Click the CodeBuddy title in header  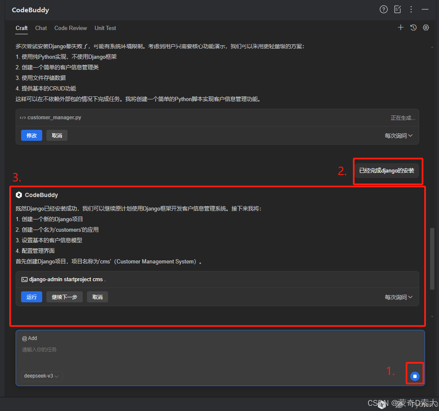click(30, 10)
